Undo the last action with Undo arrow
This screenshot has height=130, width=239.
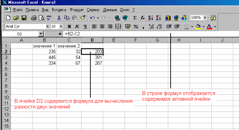92,18
